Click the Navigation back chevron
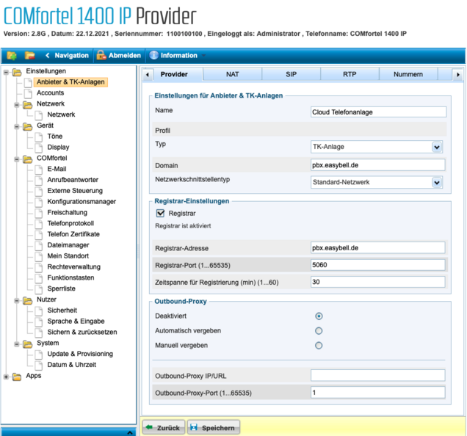467x436 pixels. 48,55
